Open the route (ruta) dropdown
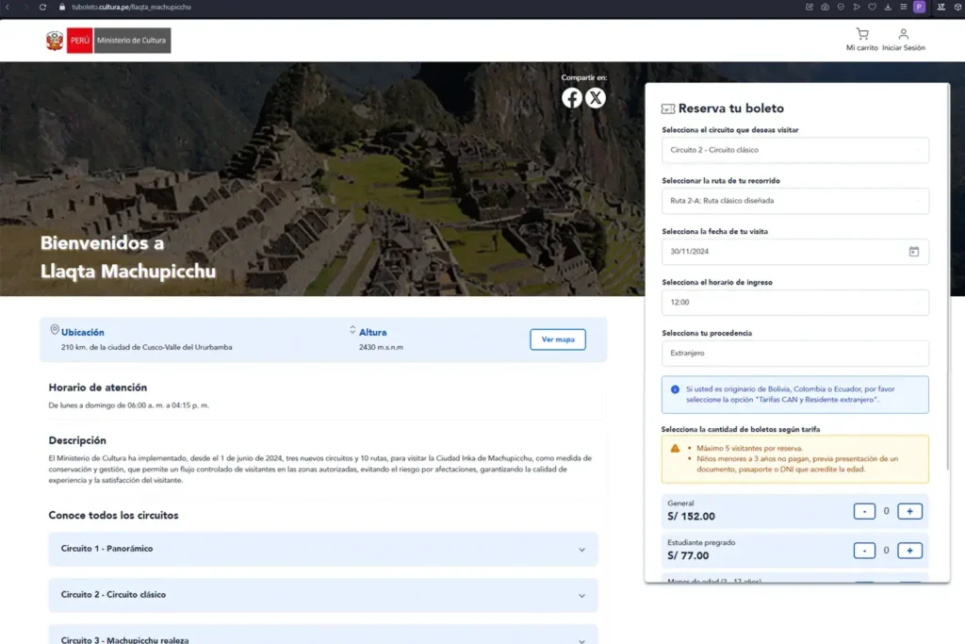 pyautogui.click(x=794, y=201)
